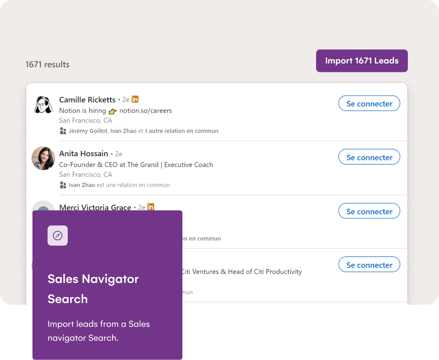Image resolution: width=439 pixels, height=360 pixels.
Task: Click the pointing hand emoji in Notion headline
Action: tap(112, 111)
